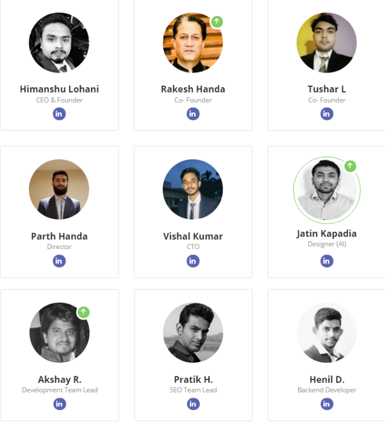The image size is (385, 423).
Task: Open Himanshu Lohani's LinkedIn icon
Action: pos(59,114)
